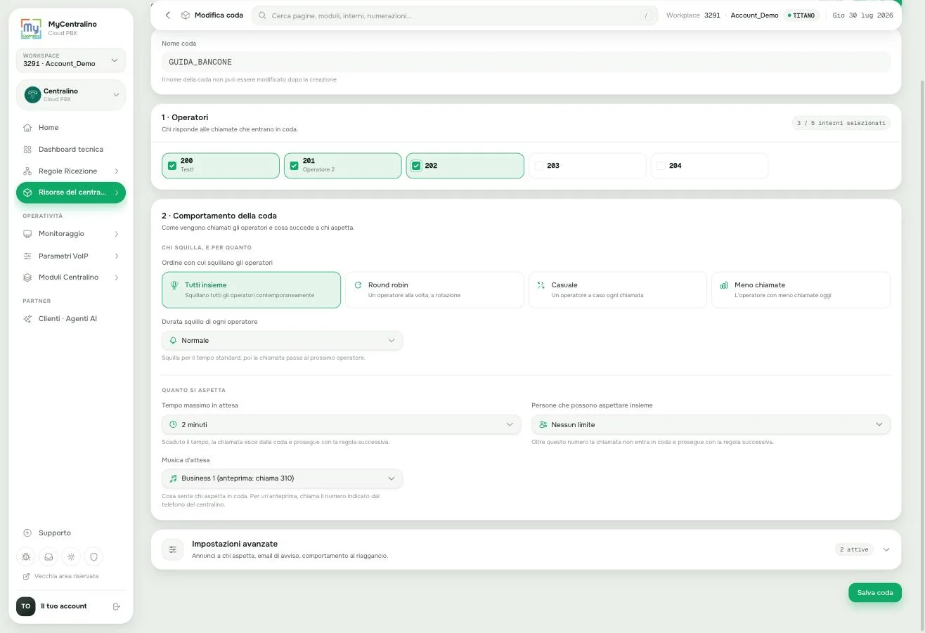Image resolution: width=925 pixels, height=633 pixels.
Task: Tick the checkbox for interno 204
Action: point(661,166)
